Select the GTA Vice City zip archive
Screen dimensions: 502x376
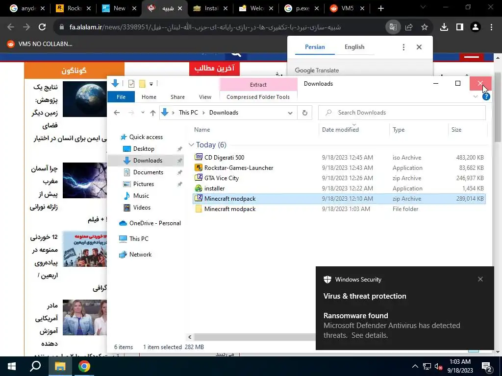point(339,178)
